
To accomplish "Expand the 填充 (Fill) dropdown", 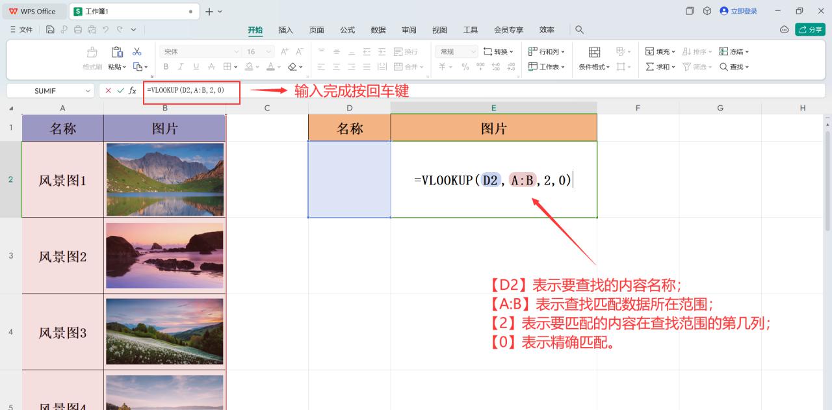I will point(660,52).
